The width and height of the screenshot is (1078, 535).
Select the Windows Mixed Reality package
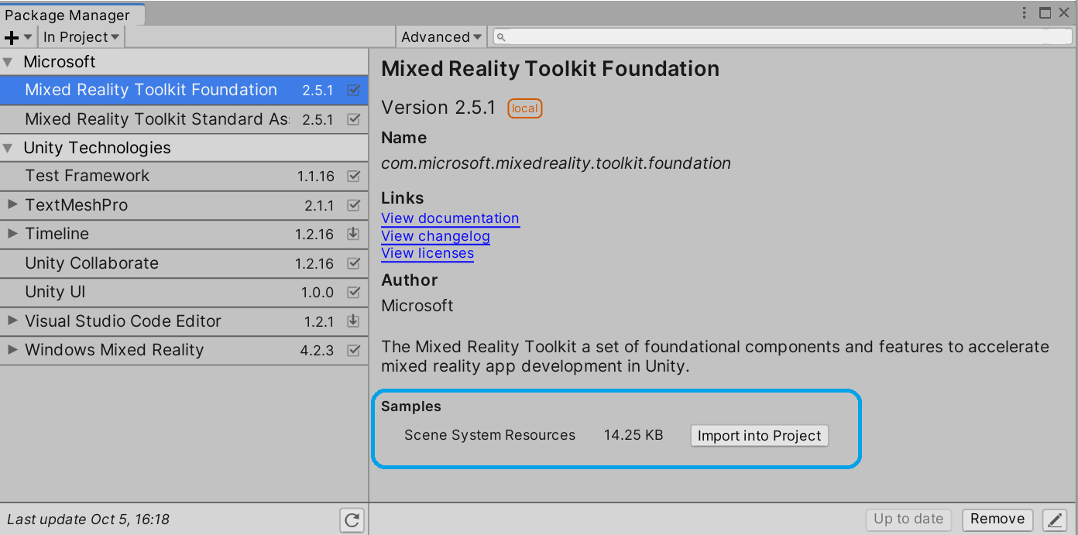point(184,350)
